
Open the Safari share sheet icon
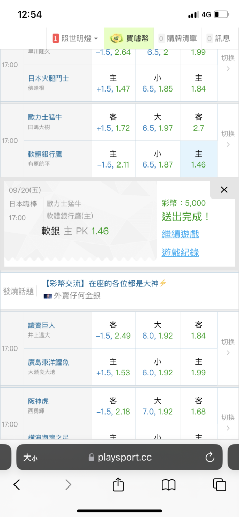(x=118, y=484)
